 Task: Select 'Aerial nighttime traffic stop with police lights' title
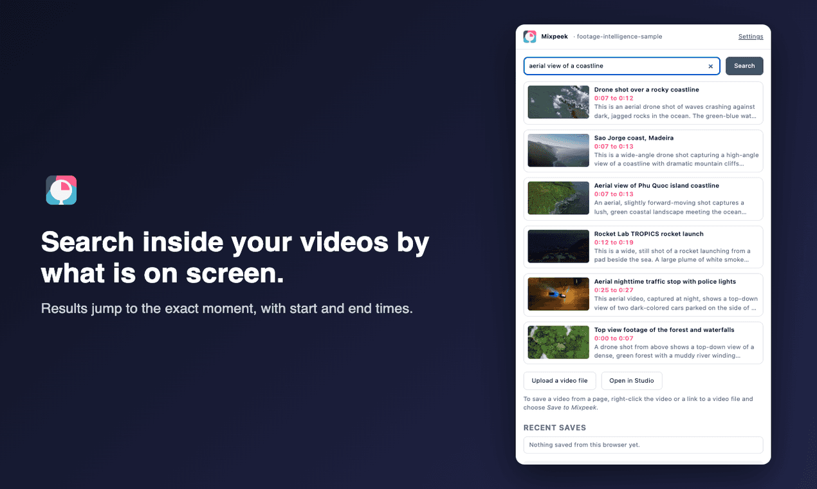point(665,282)
